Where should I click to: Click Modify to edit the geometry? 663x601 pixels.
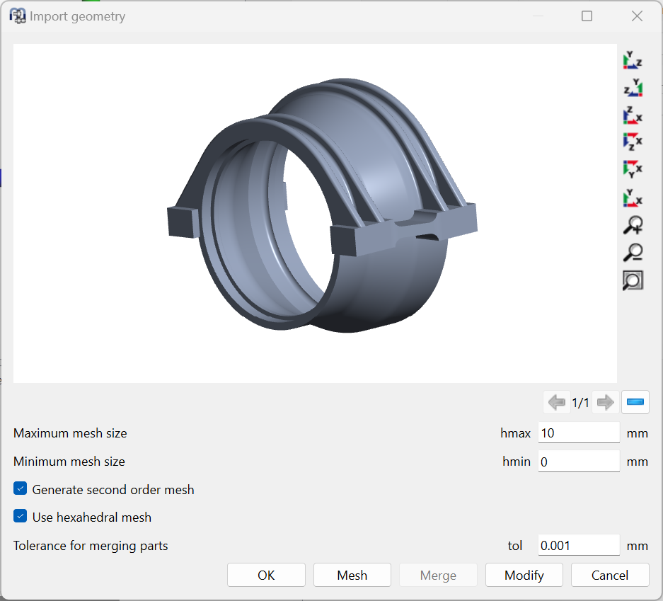click(x=524, y=575)
